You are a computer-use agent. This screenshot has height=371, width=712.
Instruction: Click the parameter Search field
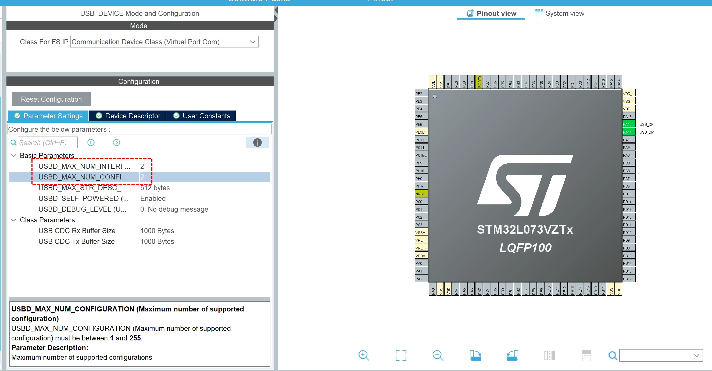(48, 143)
